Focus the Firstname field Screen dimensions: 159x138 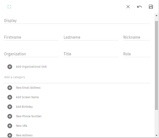31,37
